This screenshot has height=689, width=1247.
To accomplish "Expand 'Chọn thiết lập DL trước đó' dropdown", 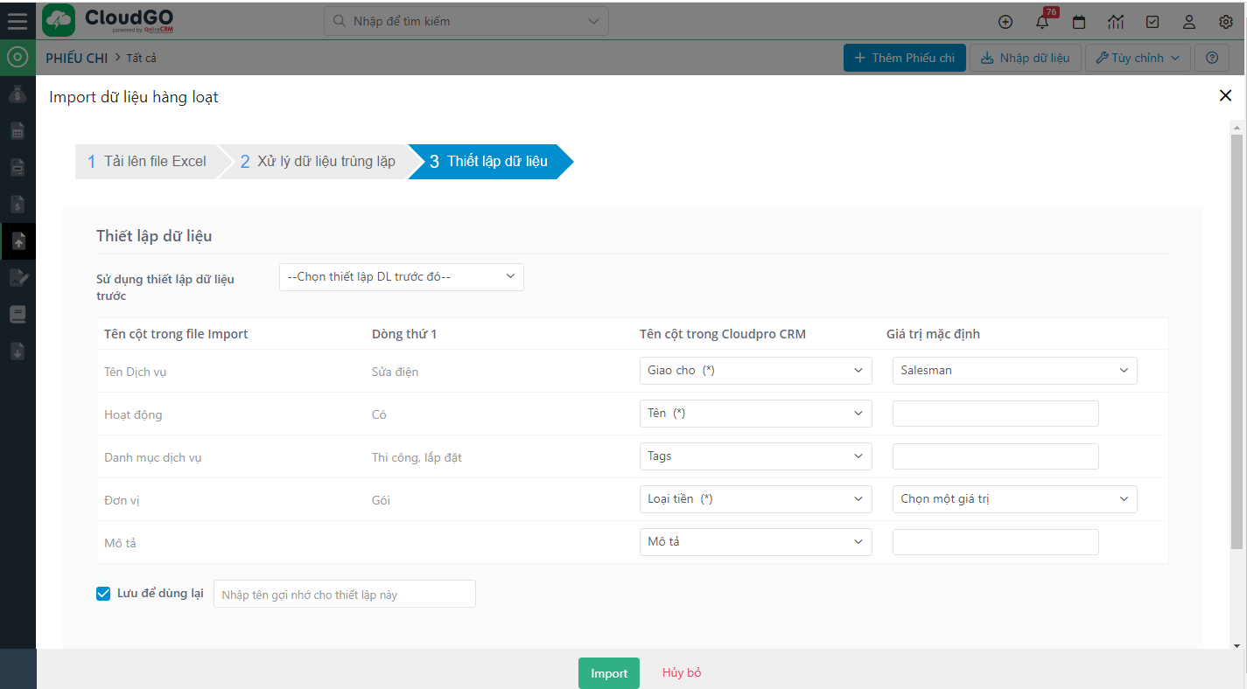I will coord(401,277).
